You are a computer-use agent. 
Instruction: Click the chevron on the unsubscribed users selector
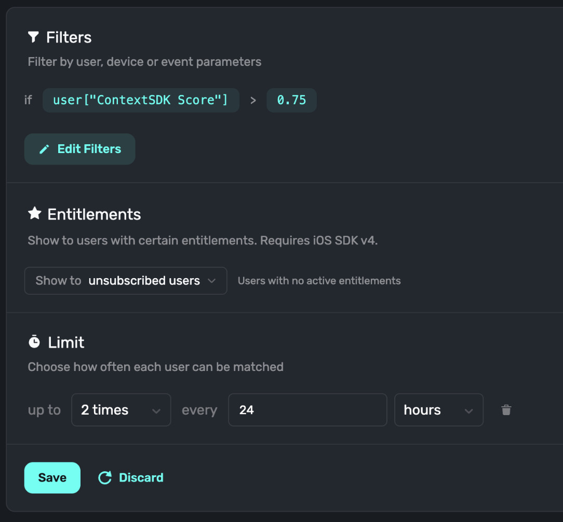tap(212, 280)
